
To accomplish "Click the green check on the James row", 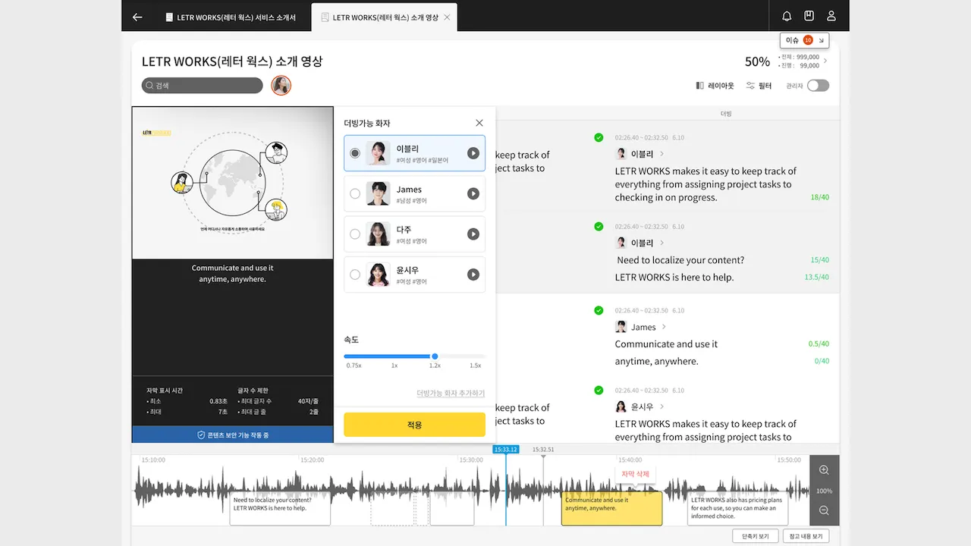I will (599, 310).
